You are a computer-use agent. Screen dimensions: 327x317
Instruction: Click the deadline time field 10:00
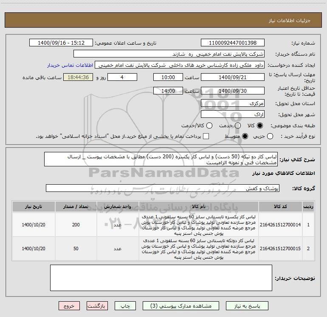click(168, 77)
